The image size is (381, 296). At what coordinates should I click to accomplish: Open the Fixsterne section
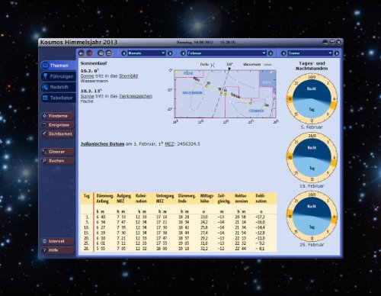[58, 116]
